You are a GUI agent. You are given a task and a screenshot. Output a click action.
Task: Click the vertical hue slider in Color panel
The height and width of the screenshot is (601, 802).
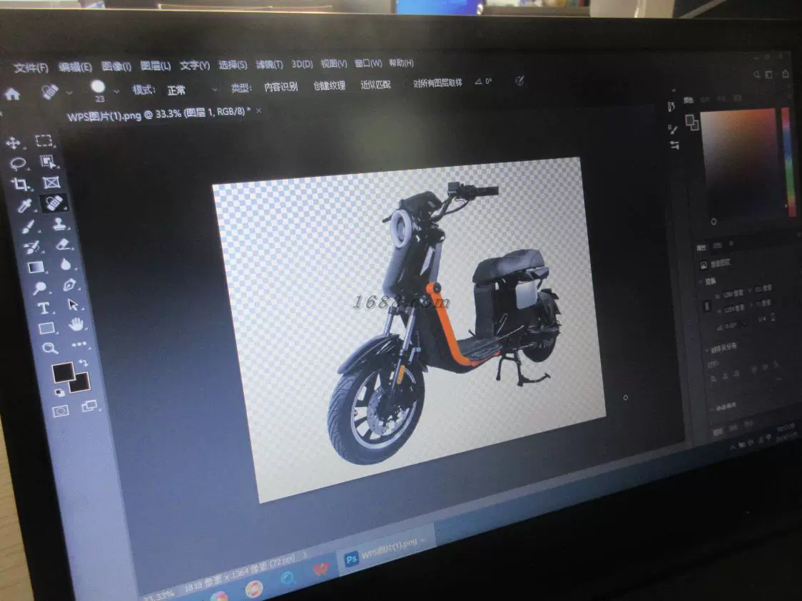tap(790, 162)
